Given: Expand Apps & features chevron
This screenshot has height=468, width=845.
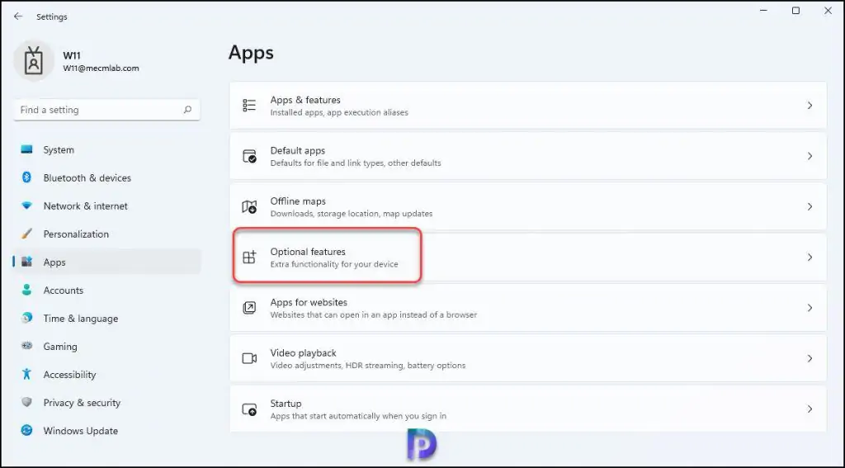Looking at the screenshot, I should pyautogui.click(x=810, y=106).
